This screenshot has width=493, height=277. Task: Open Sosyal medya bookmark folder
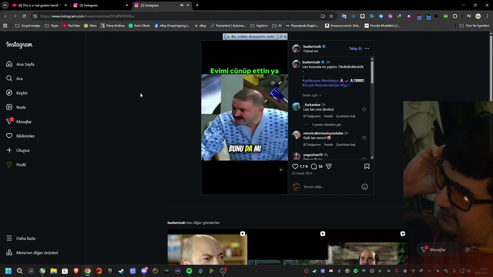coord(28,26)
